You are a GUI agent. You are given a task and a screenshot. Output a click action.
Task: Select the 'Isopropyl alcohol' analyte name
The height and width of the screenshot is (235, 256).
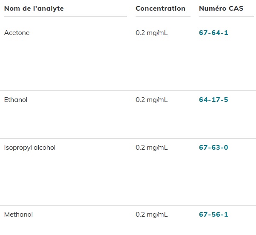(30, 148)
